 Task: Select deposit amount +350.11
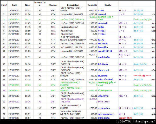[x=93, y=44]
